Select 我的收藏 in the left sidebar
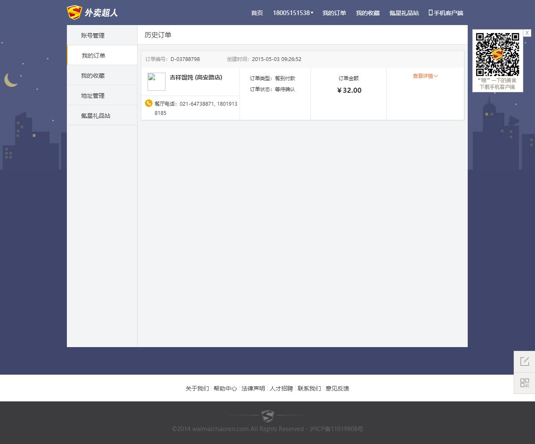 point(93,76)
